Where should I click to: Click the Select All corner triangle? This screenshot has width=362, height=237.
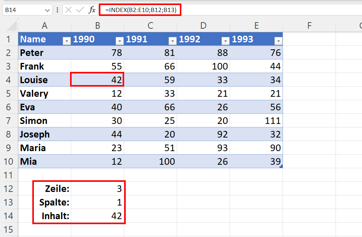click(x=12, y=26)
